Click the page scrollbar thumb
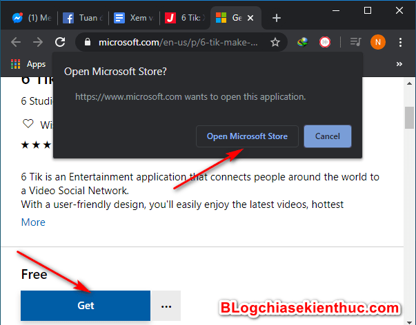The image size is (416, 325). [x=409, y=118]
